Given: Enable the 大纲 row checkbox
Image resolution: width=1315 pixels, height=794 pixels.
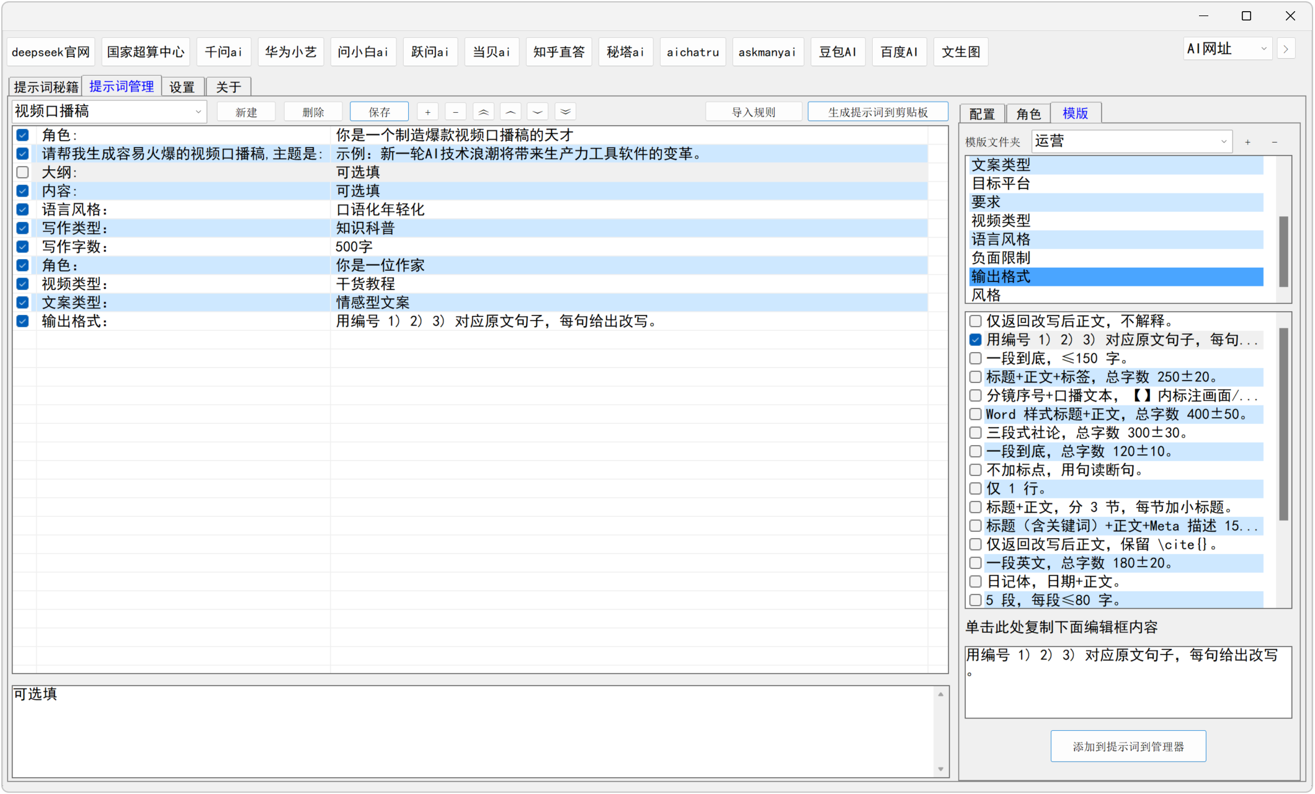Looking at the screenshot, I should [x=23, y=172].
